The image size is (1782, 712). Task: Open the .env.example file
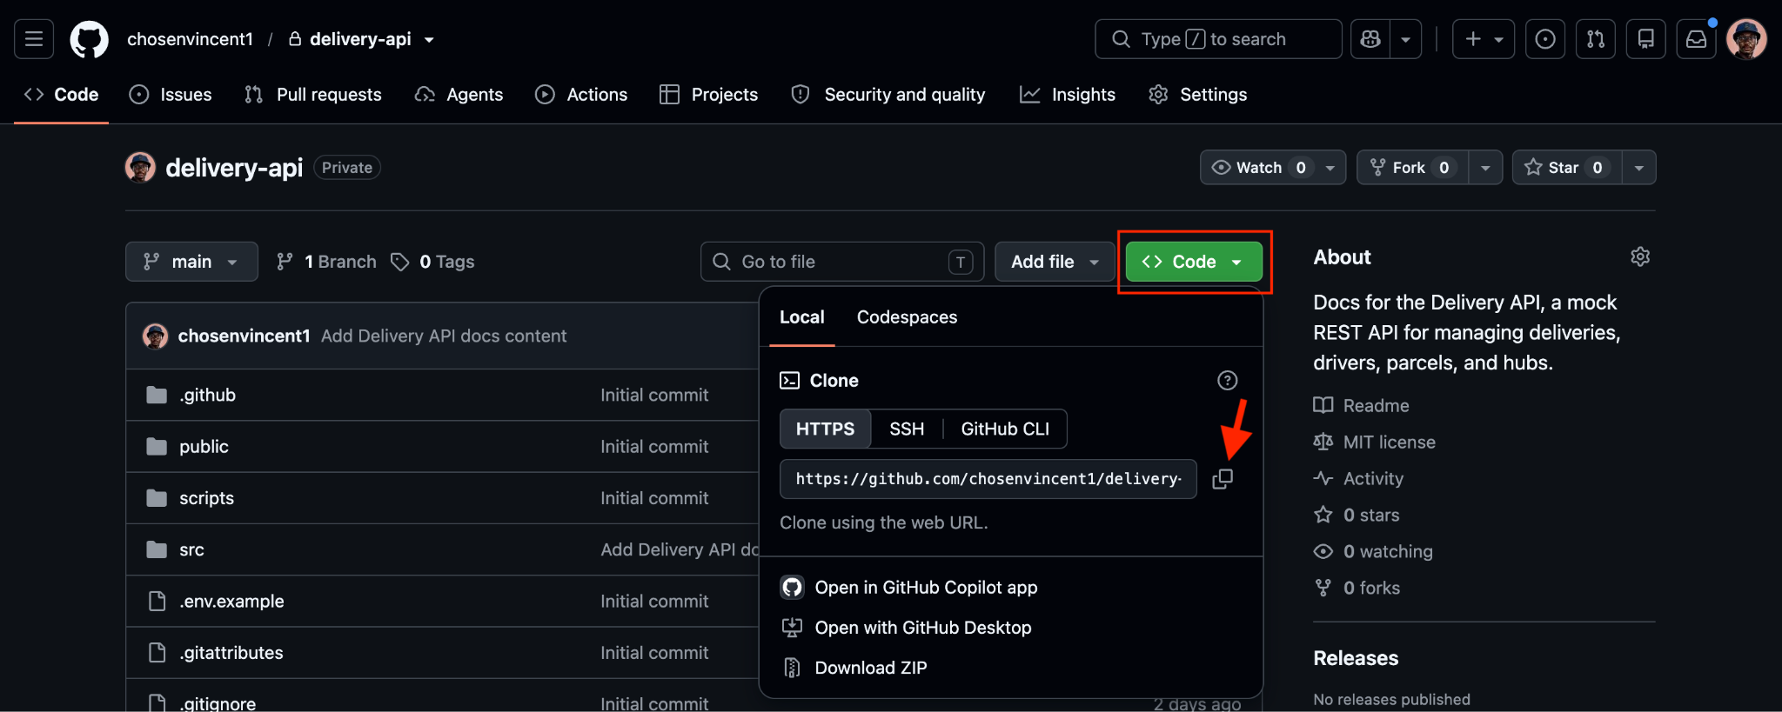click(x=231, y=601)
